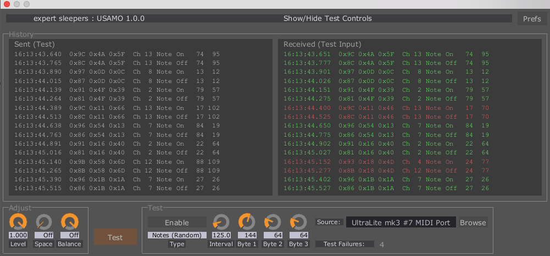Click the Browse button

coord(473,222)
